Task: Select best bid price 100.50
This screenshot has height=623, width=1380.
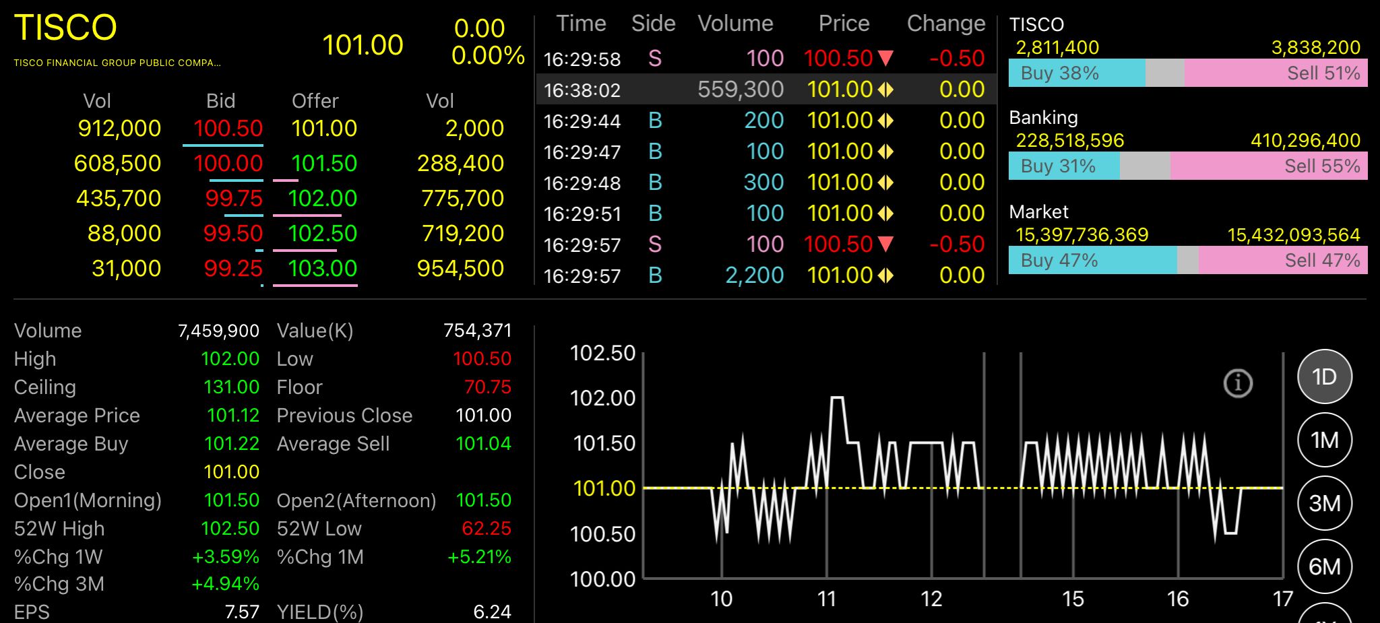Action: click(228, 128)
